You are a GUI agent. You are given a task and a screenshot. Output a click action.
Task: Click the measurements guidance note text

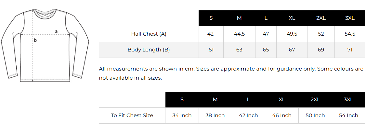231,73
